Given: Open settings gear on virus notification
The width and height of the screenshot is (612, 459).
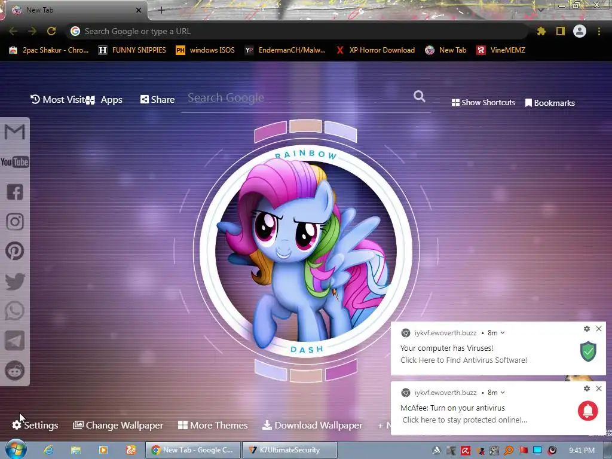Looking at the screenshot, I should pos(587,329).
